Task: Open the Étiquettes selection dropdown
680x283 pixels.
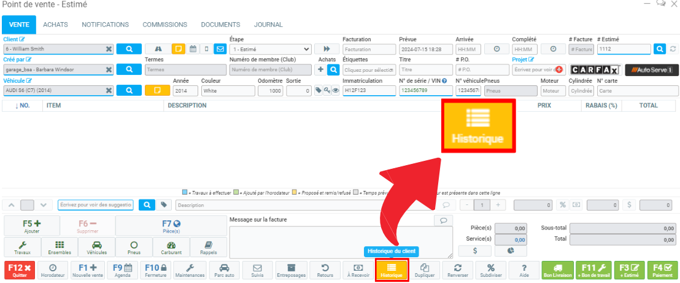Action: tap(369, 70)
